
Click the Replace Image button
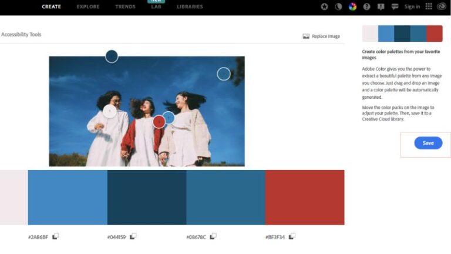(x=321, y=36)
